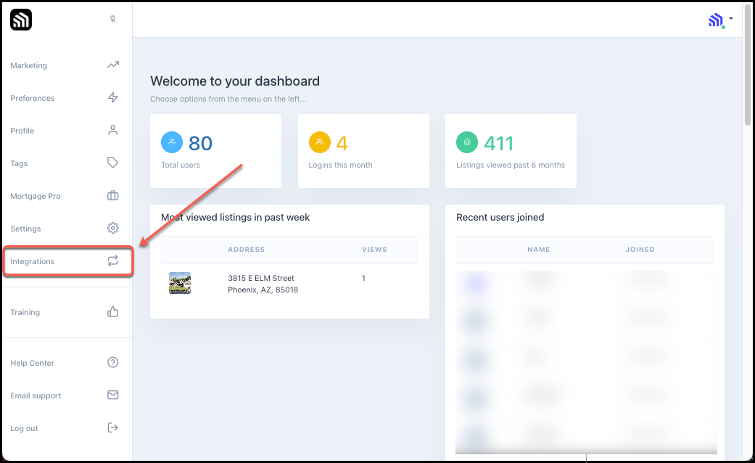Log out using the sidebar link

click(x=24, y=428)
